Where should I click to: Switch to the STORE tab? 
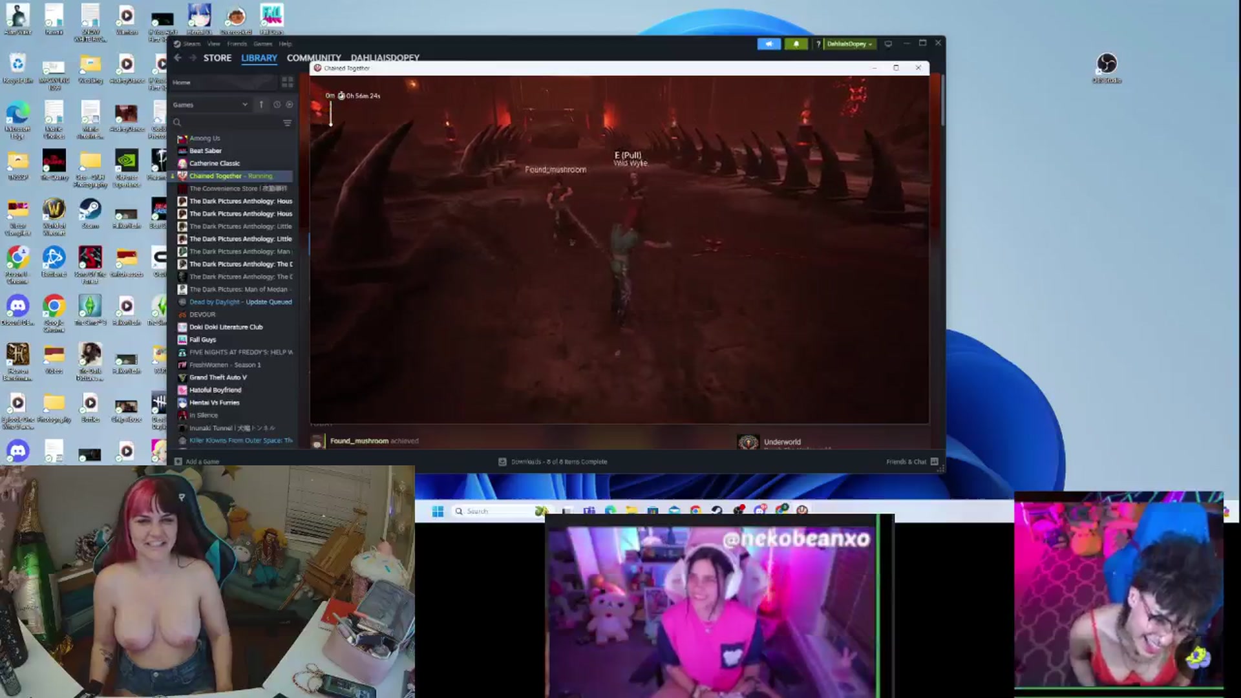[217, 58]
